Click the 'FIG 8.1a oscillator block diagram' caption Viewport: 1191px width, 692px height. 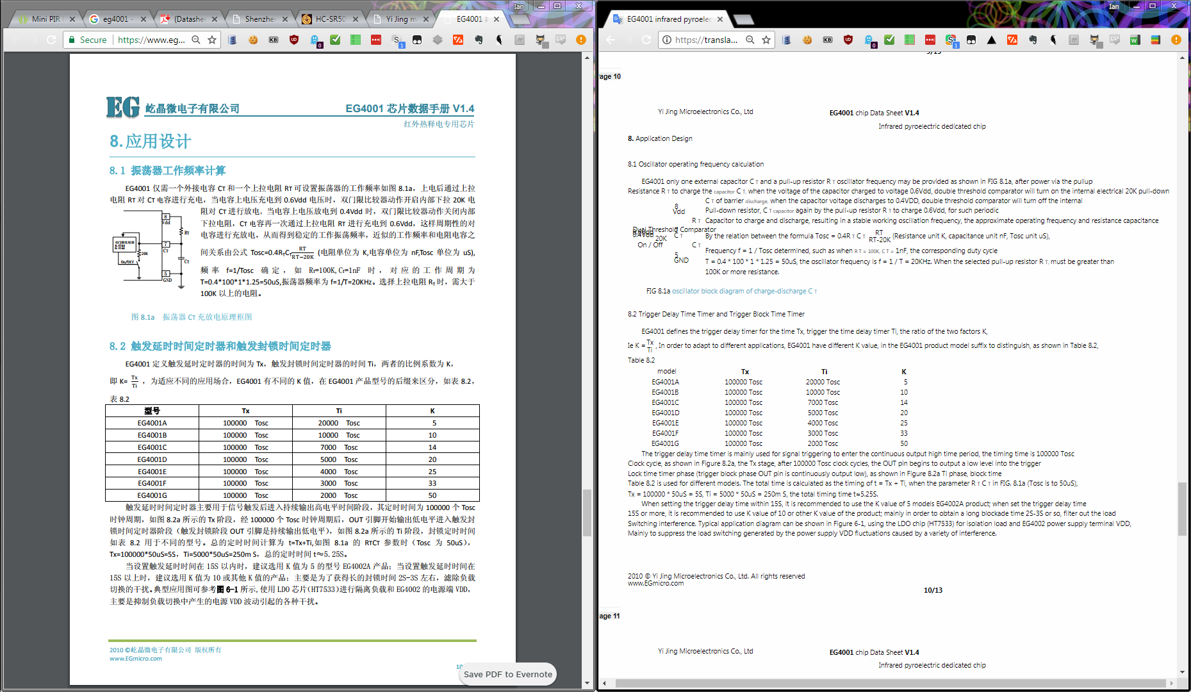[732, 291]
